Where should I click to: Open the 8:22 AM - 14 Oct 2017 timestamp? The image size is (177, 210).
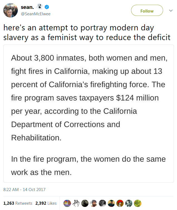point(24,189)
